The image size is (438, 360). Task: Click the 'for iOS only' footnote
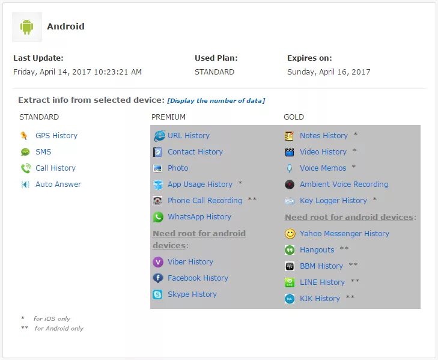tap(52, 319)
